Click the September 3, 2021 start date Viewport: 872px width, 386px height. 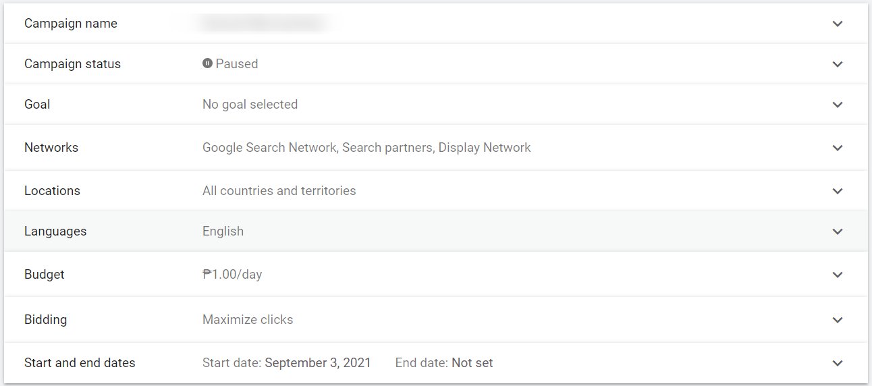[x=318, y=362]
